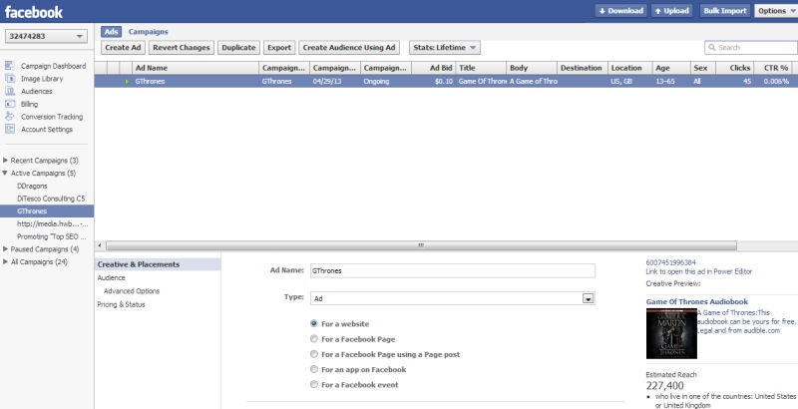Sort by Ad Name column
798x409 pixels.
(196, 68)
